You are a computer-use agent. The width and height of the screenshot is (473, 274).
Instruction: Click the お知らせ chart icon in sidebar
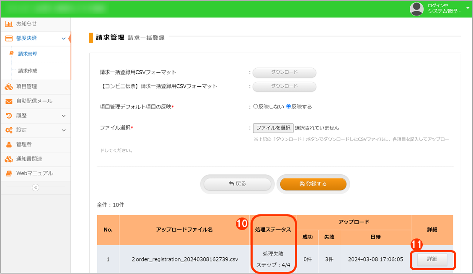click(8, 24)
